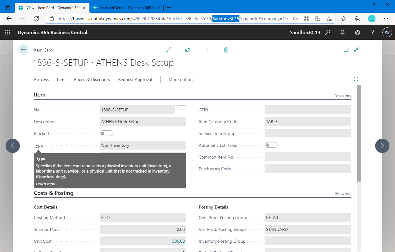The image size is (395, 252).
Task: Open Business Central help question mark
Action: click(x=372, y=32)
